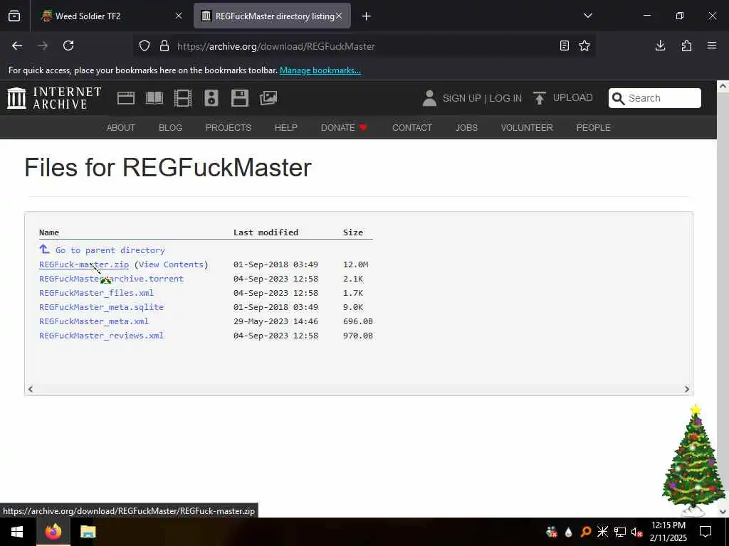Open REGFuckMaster_reviews.xml link
729x546 pixels.
tap(101, 336)
